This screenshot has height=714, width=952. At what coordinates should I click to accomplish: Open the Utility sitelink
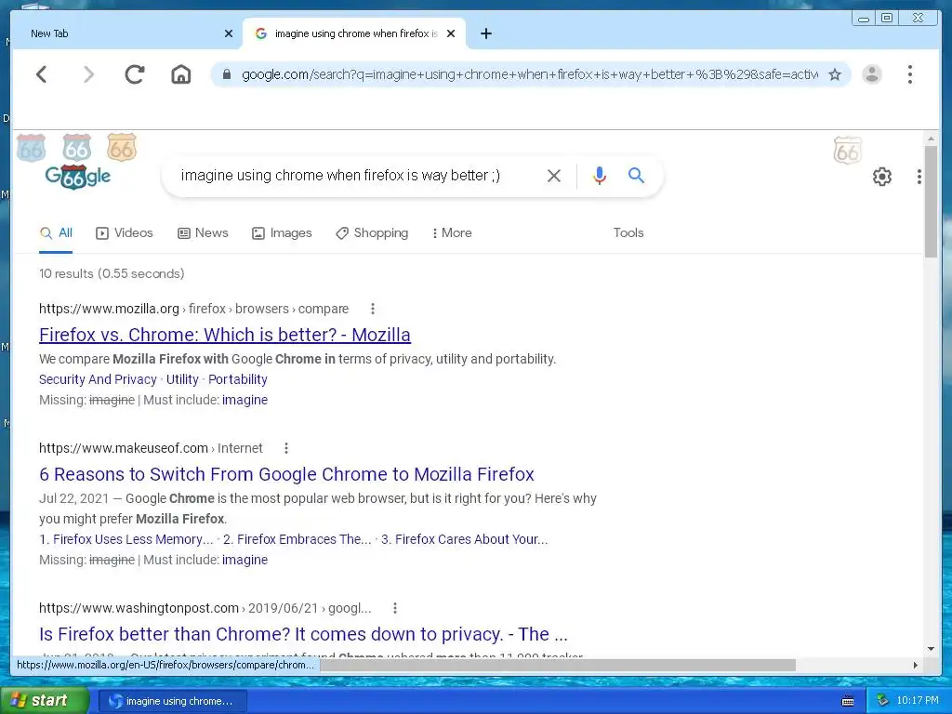(182, 379)
